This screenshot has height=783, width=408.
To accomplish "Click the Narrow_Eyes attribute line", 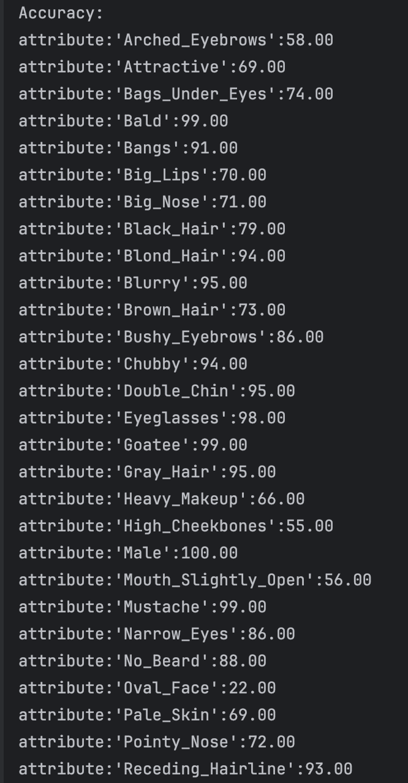I will tap(157, 634).
